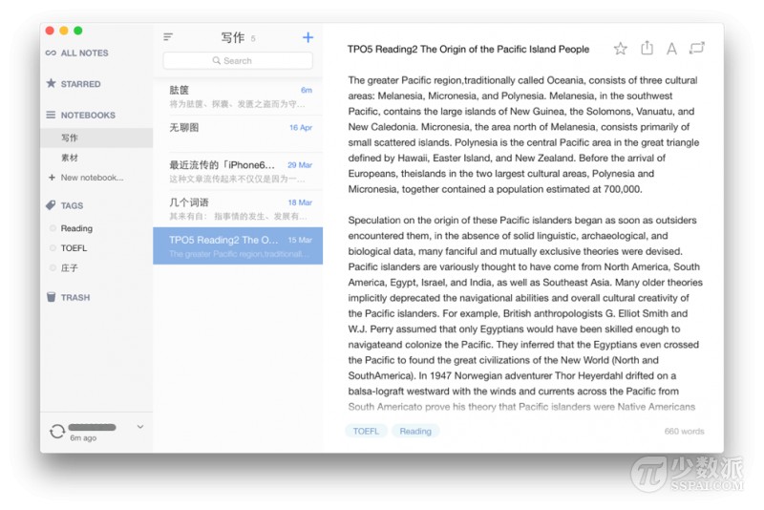Screen dimensions: 764x510
Task: Collapse the Notebooks section header
Action: 87,116
